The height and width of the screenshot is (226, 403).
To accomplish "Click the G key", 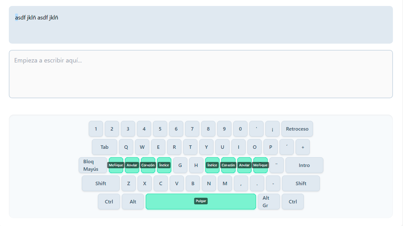I will pos(180,165).
